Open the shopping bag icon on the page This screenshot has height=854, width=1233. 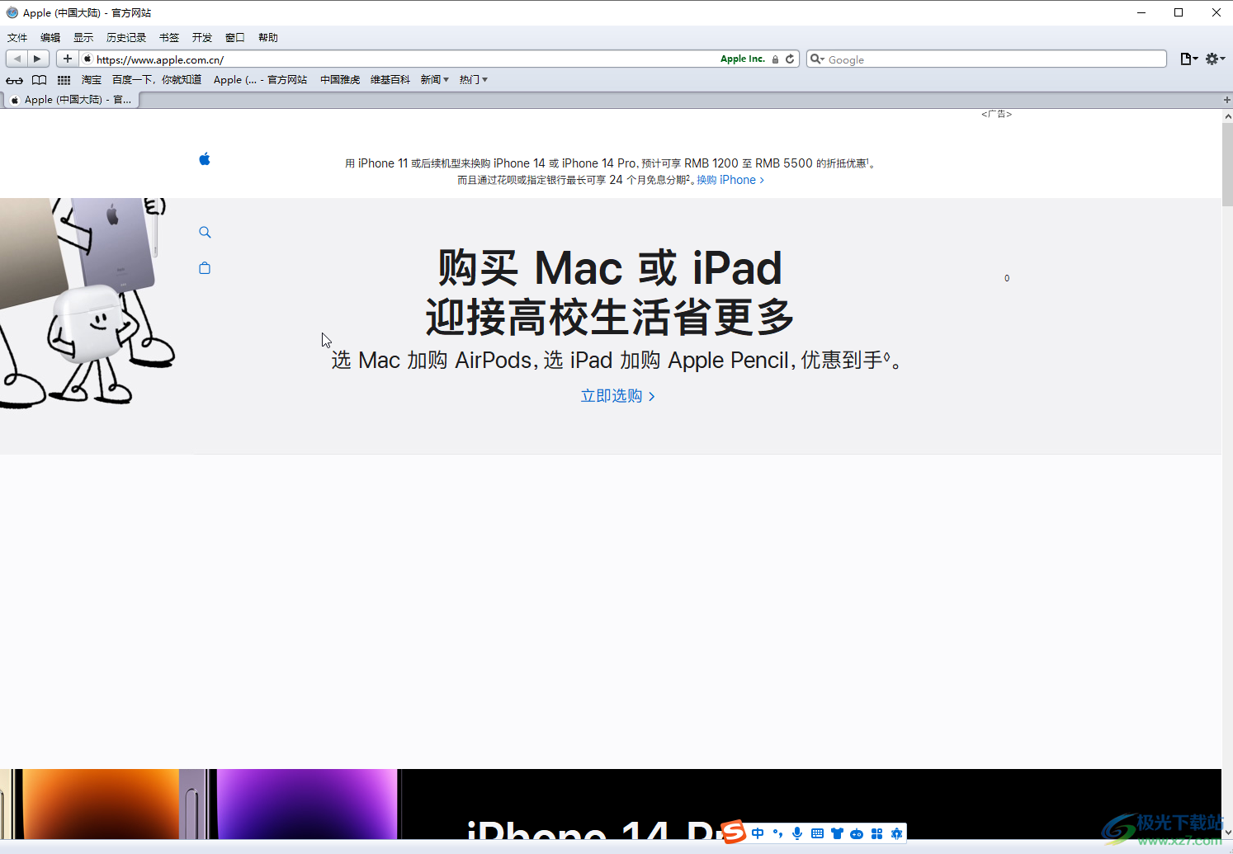205,267
